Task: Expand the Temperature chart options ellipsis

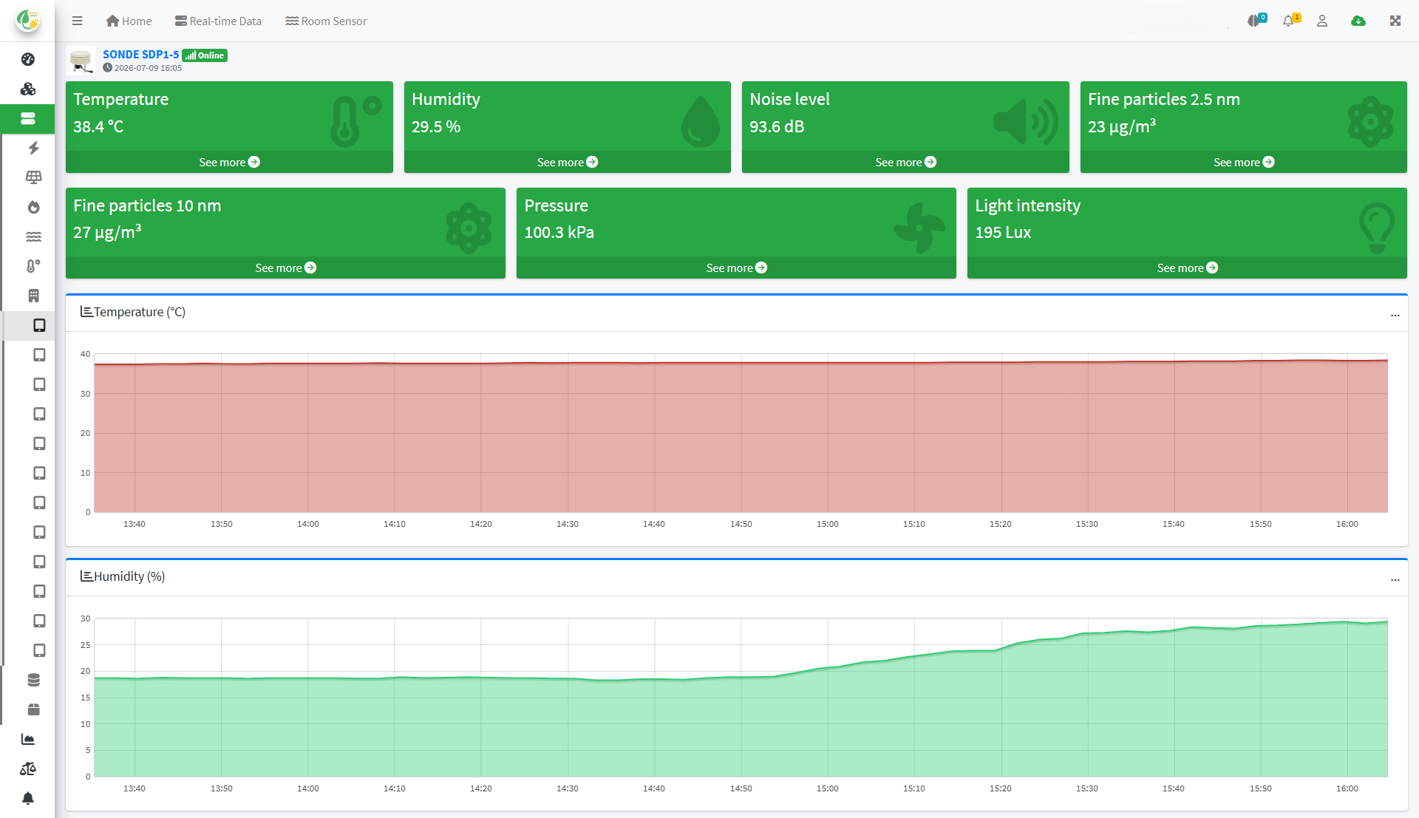Action: tap(1395, 316)
